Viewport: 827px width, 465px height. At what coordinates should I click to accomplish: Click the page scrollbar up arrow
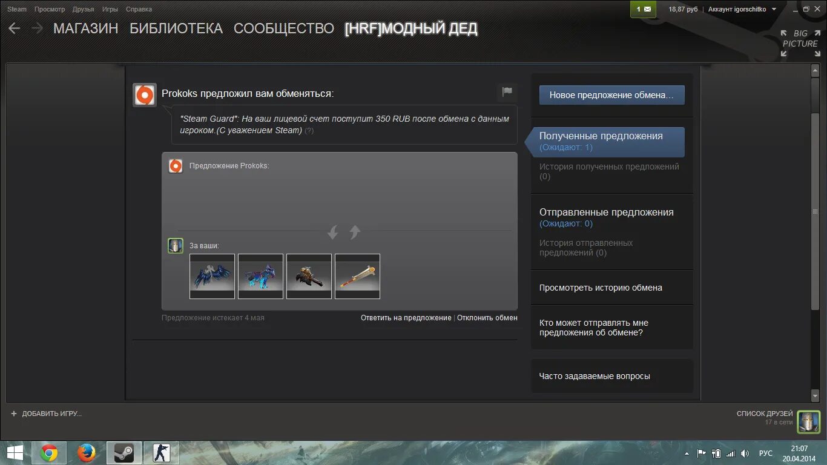[815, 71]
